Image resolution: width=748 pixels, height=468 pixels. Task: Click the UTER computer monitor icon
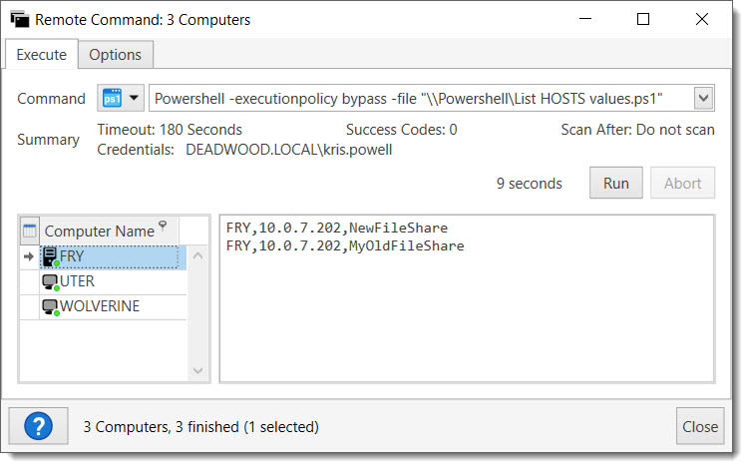click(x=50, y=282)
